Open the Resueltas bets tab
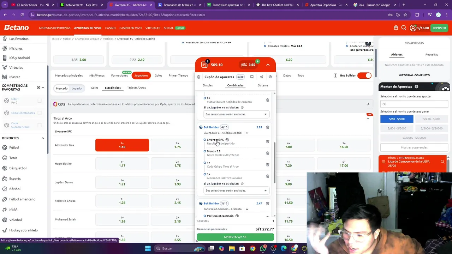This screenshot has width=452, height=254. pyautogui.click(x=432, y=55)
